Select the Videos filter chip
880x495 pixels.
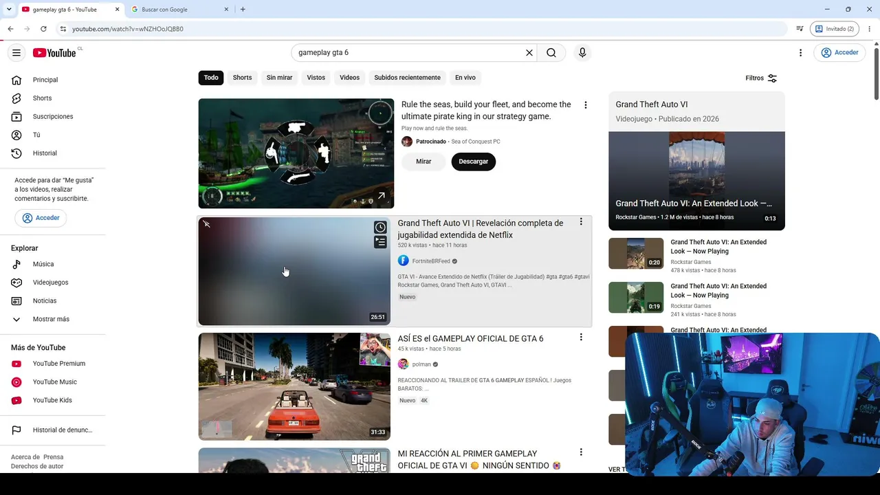(349, 78)
